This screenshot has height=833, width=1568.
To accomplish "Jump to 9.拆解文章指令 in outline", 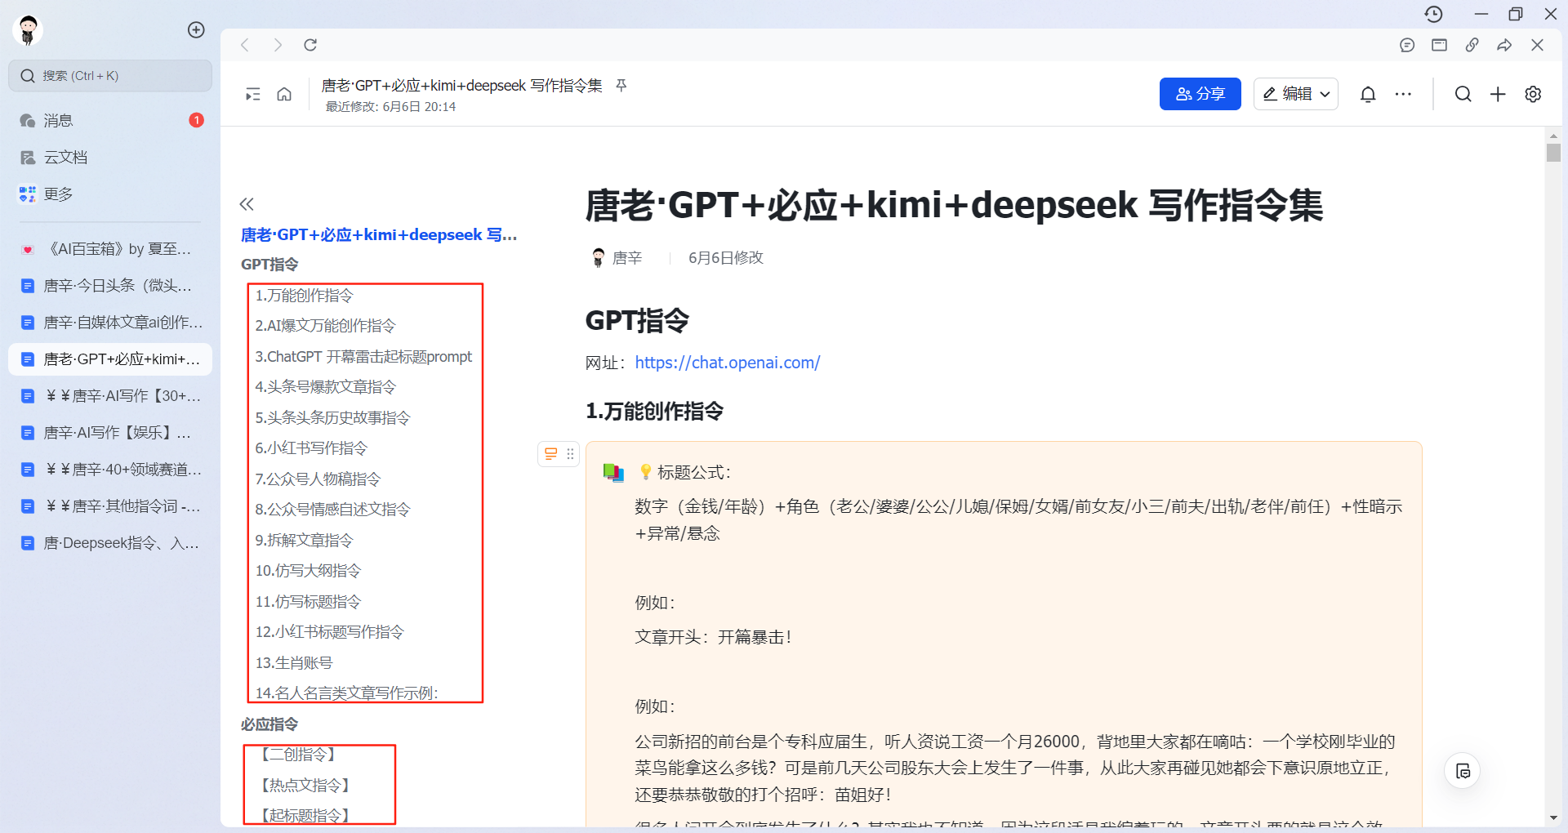I will [x=304, y=541].
